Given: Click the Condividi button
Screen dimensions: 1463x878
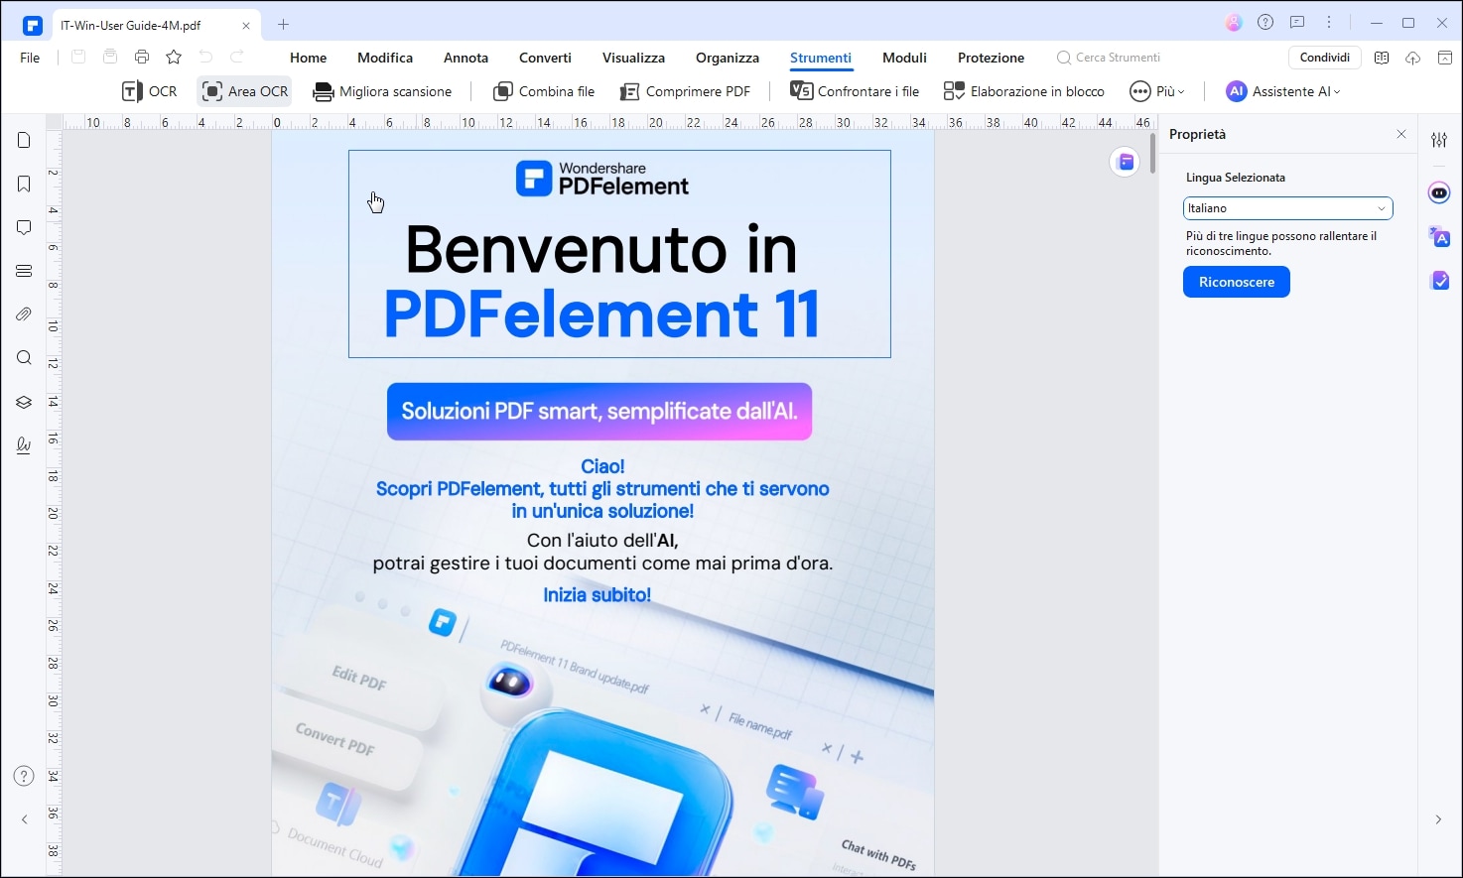Looking at the screenshot, I should point(1324,58).
